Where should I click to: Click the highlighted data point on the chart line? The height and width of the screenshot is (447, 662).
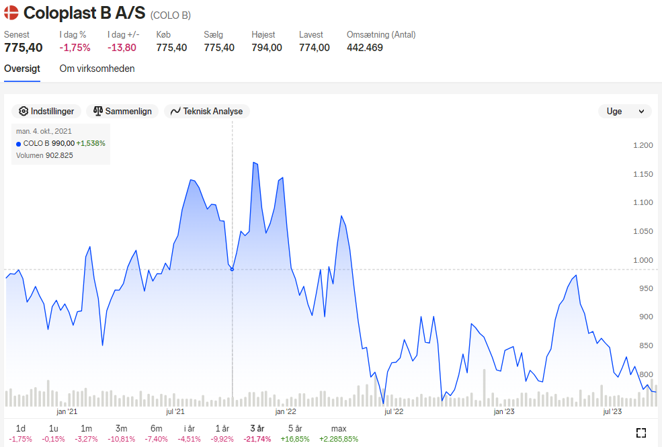(x=232, y=270)
